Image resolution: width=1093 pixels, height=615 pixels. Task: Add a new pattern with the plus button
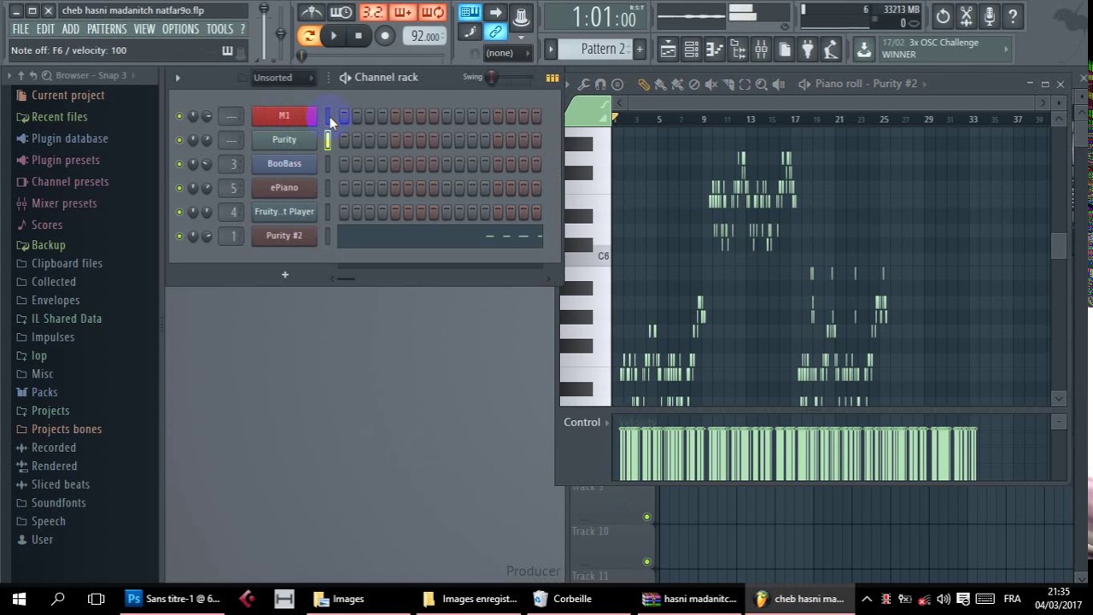(640, 50)
